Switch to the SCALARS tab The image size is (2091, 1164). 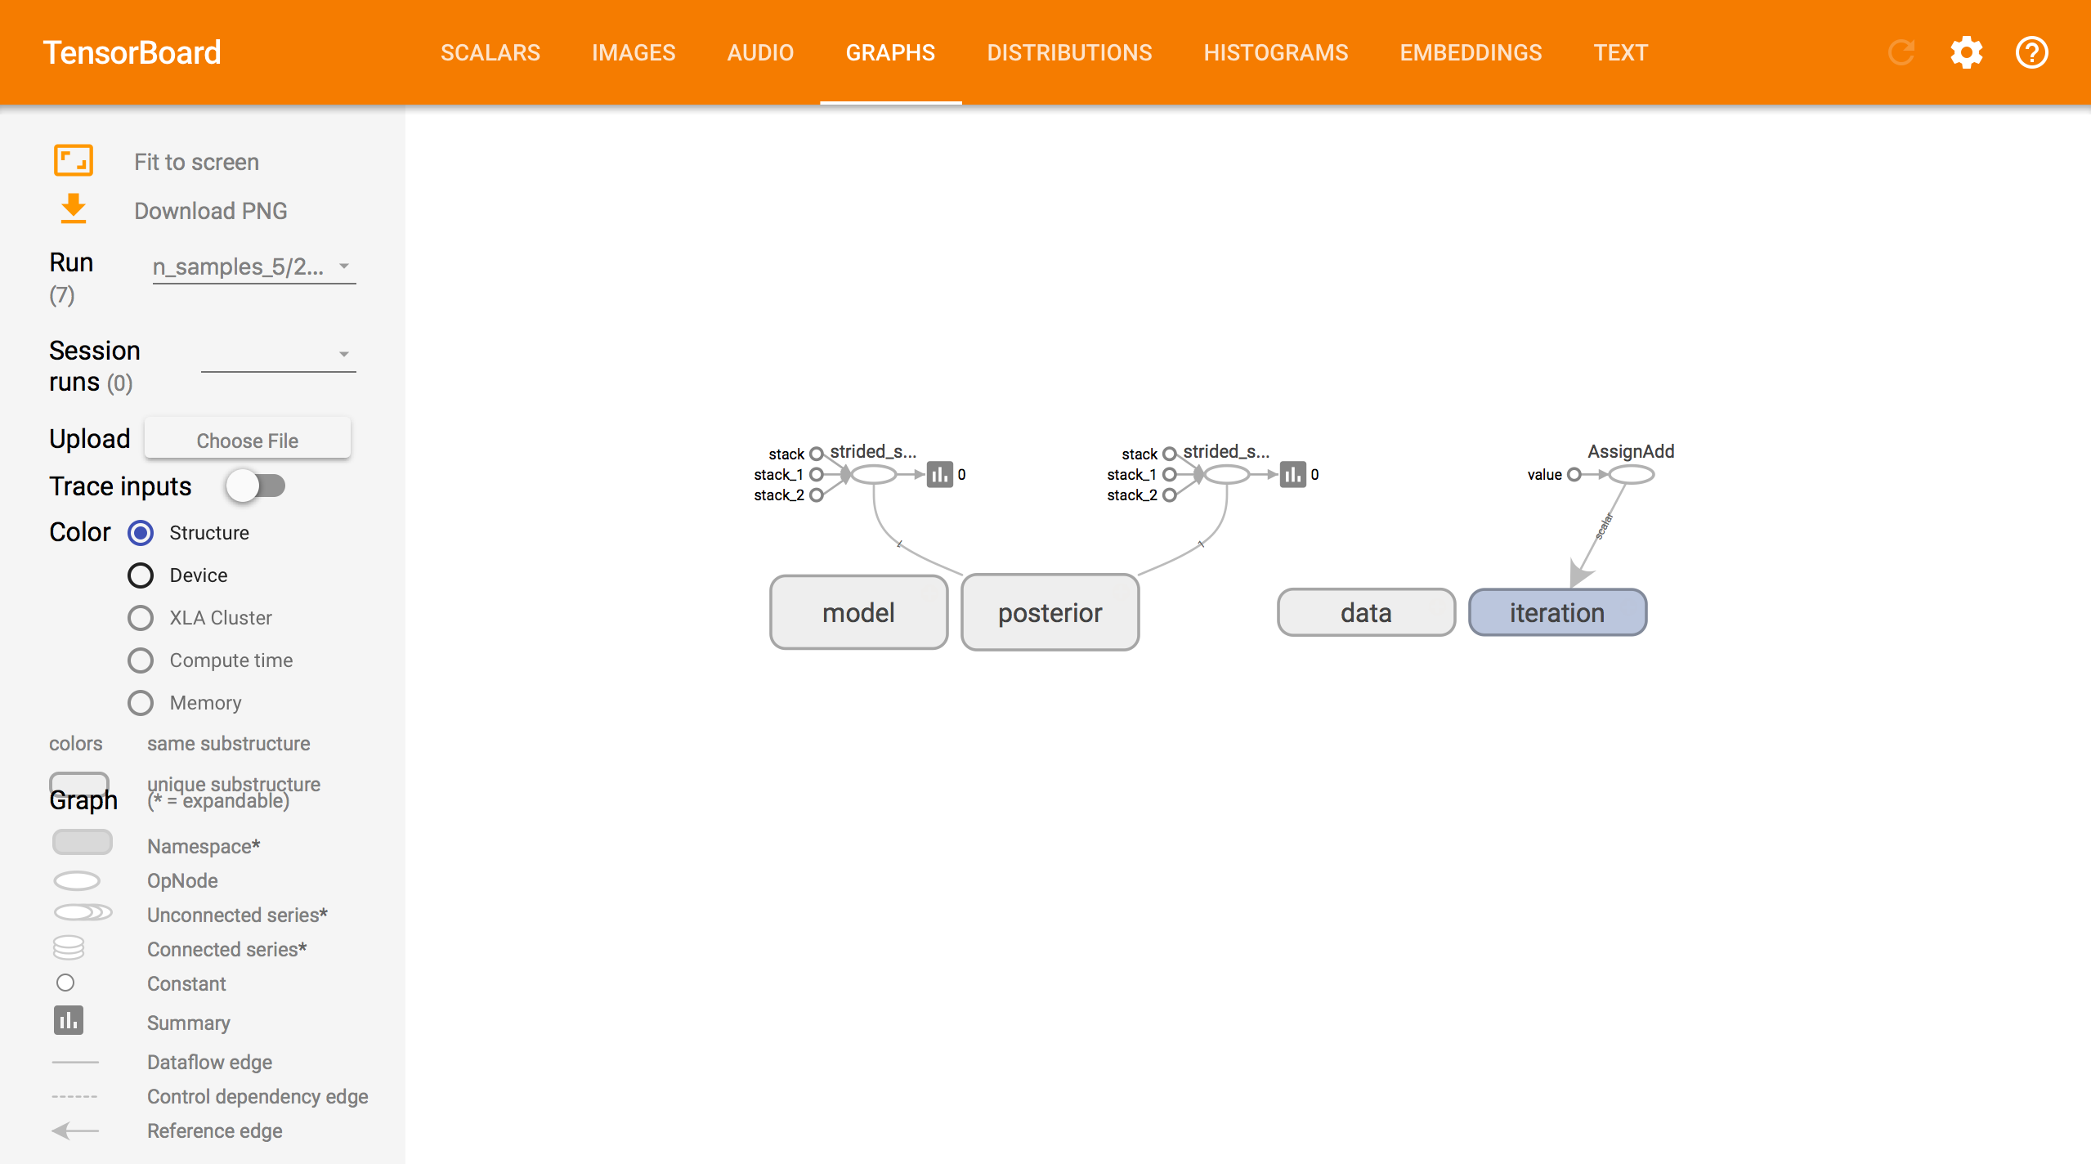(x=490, y=53)
